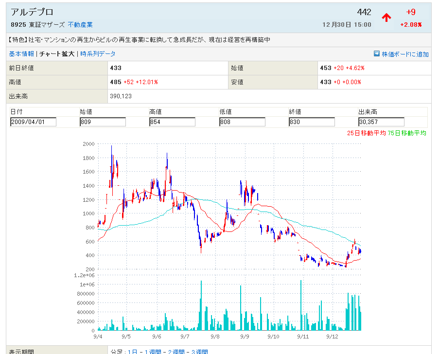Focus the 始値 field showing 809
This screenshot has height=354, width=439.
coord(103,122)
